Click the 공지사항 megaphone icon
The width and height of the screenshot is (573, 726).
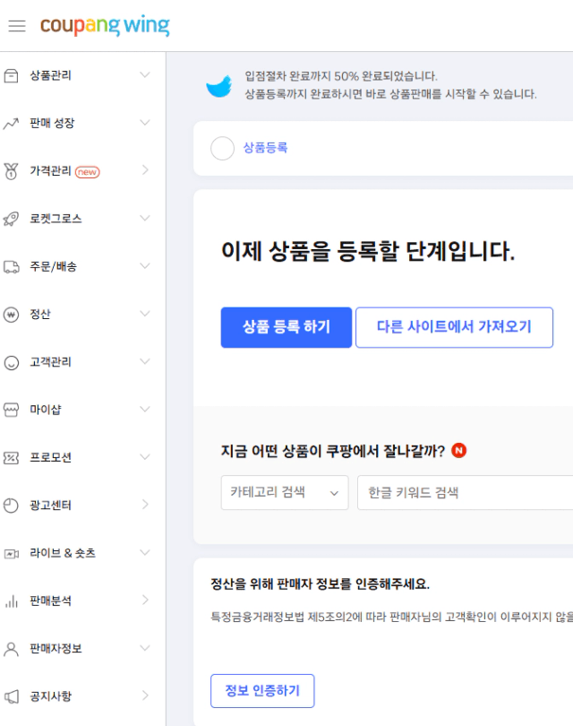click(11, 696)
